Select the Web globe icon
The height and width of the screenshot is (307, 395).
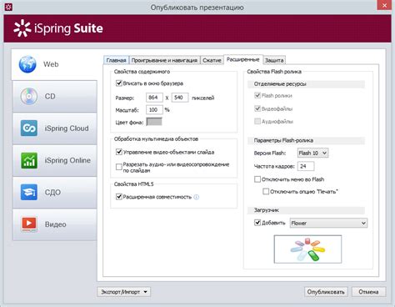27,64
